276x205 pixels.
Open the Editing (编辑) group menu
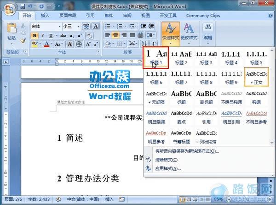[208, 33]
